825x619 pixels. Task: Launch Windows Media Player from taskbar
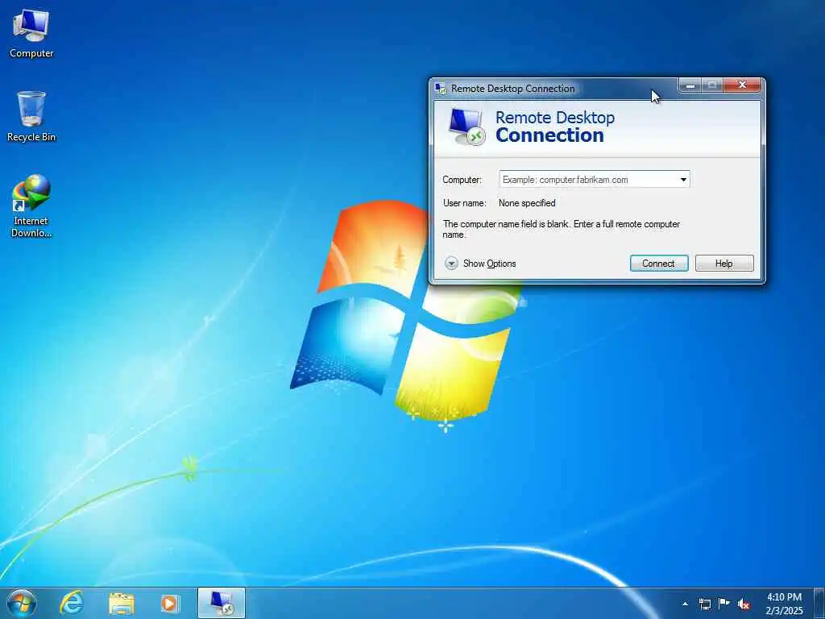pos(169,603)
